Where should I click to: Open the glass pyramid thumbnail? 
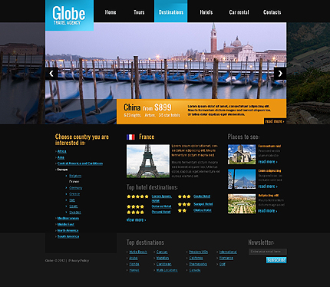pos(242,179)
